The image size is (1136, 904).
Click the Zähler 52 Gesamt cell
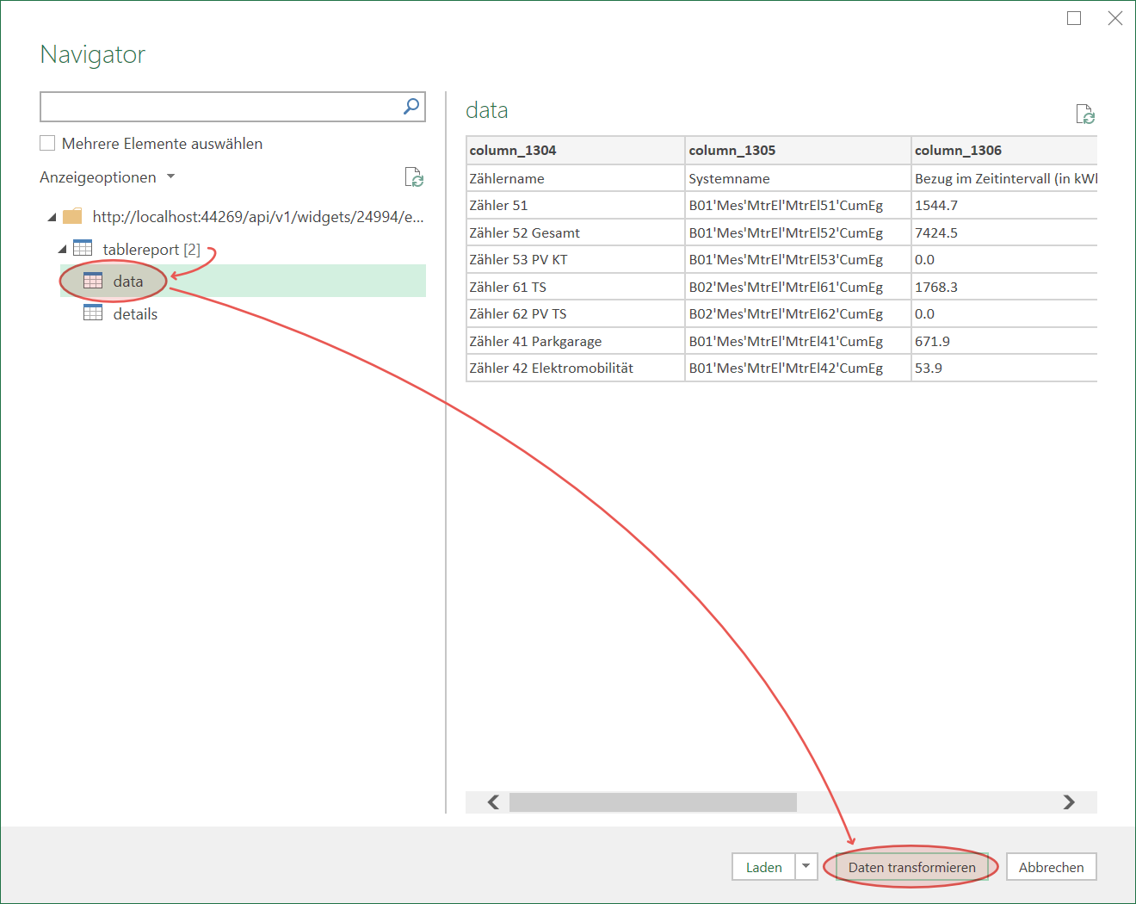click(x=575, y=232)
